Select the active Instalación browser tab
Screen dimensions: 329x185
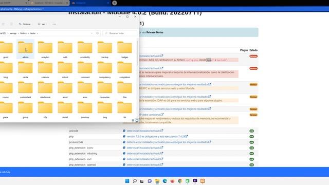coord(90,3)
